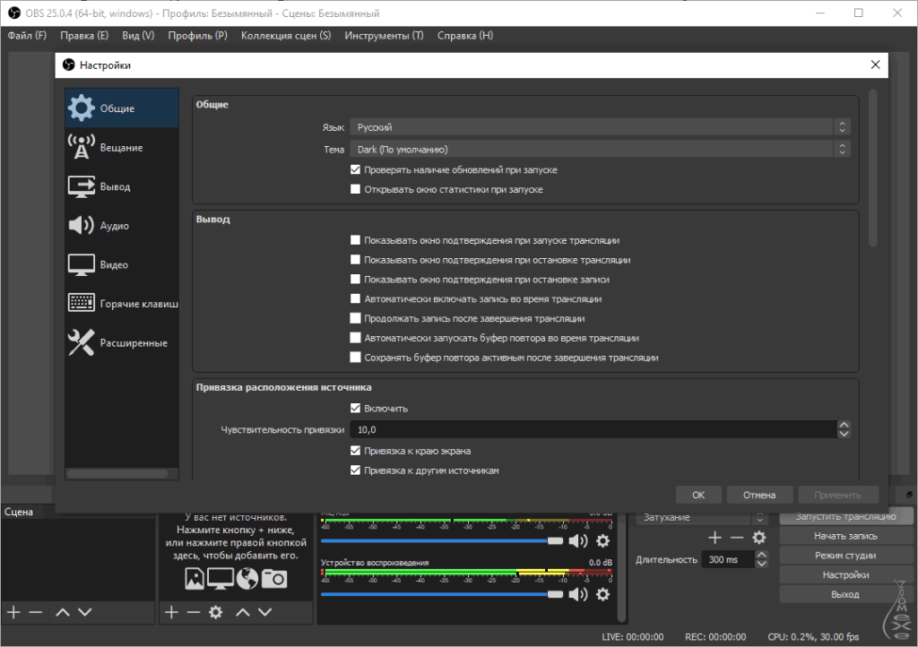Enable Открывать окно статистики при запуске
The height and width of the screenshot is (647, 918).
[356, 190]
